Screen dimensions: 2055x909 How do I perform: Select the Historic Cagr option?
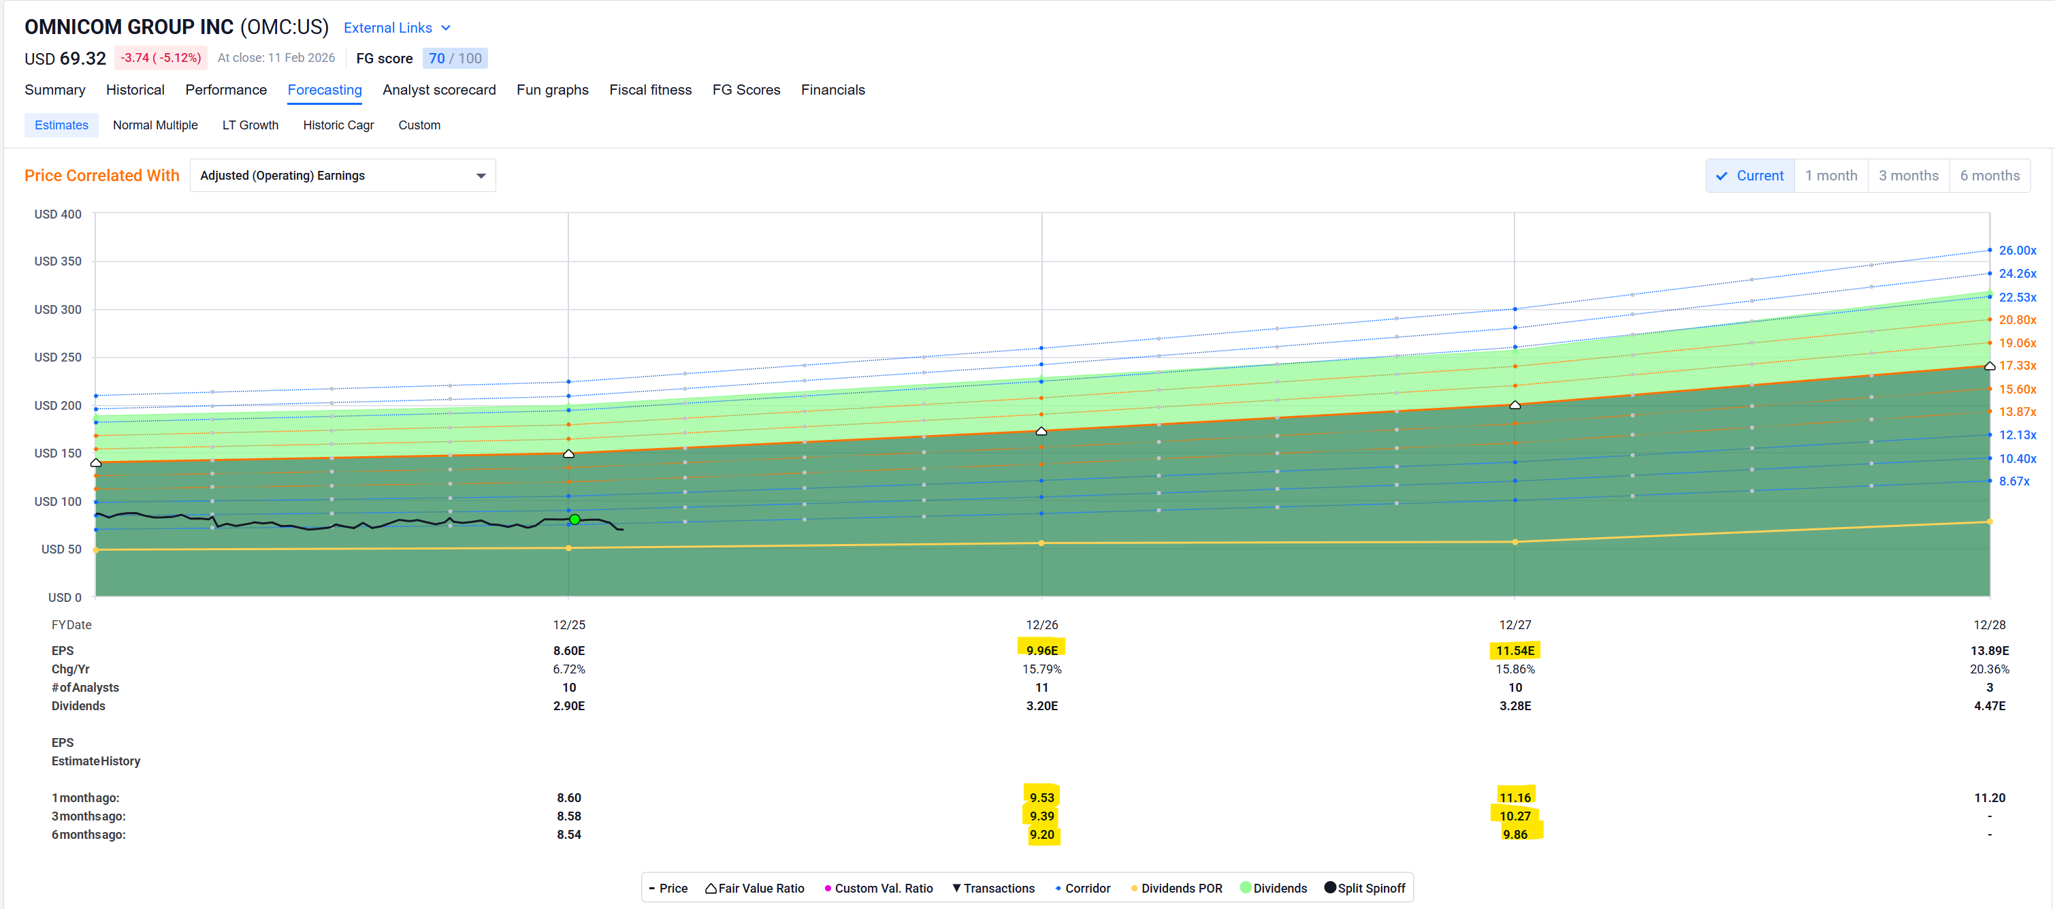338,125
